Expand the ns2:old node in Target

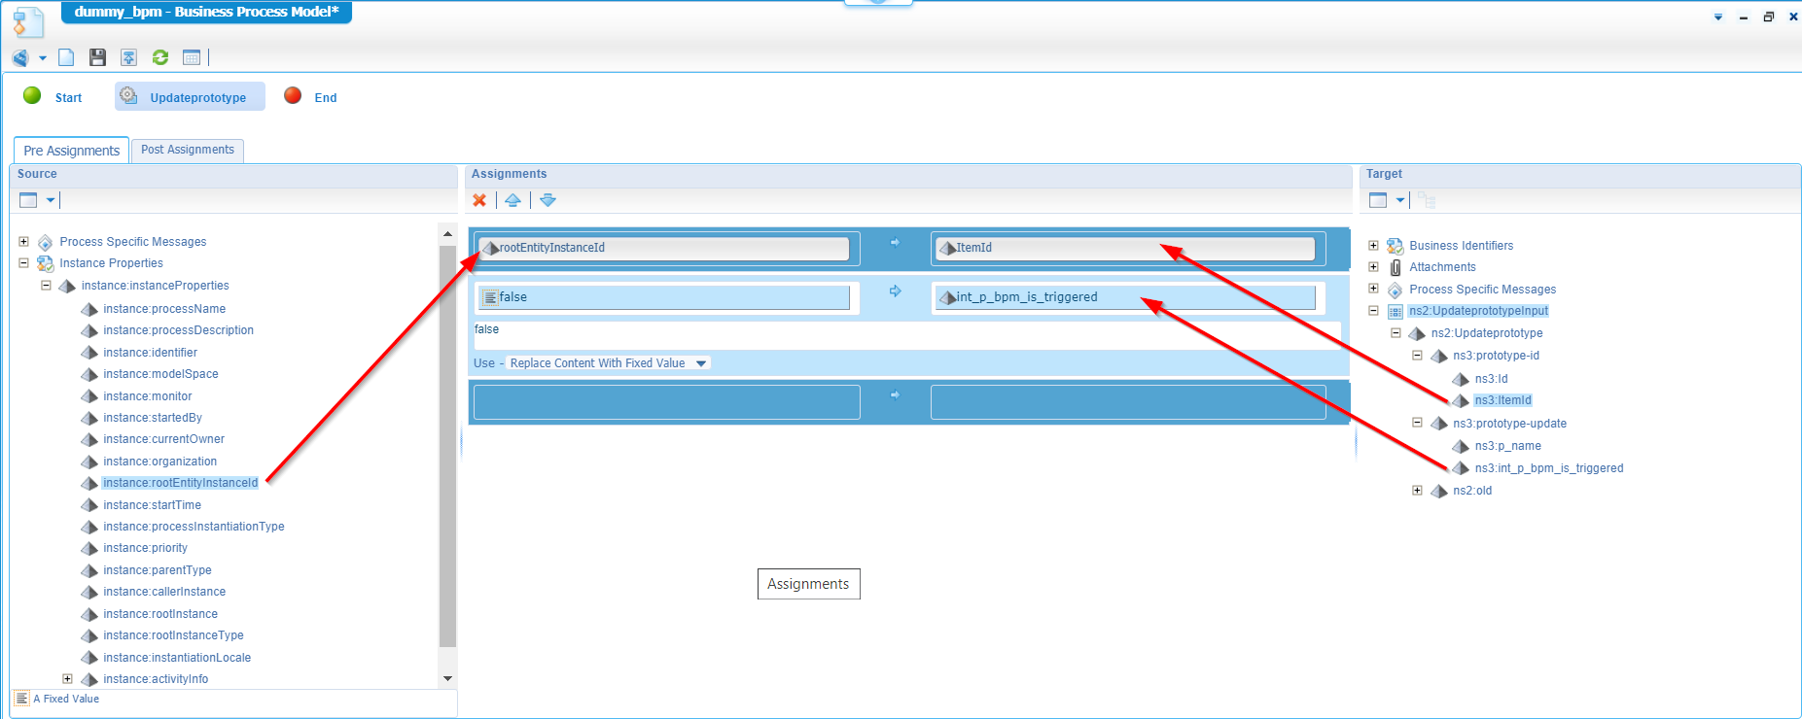pyautogui.click(x=1417, y=491)
